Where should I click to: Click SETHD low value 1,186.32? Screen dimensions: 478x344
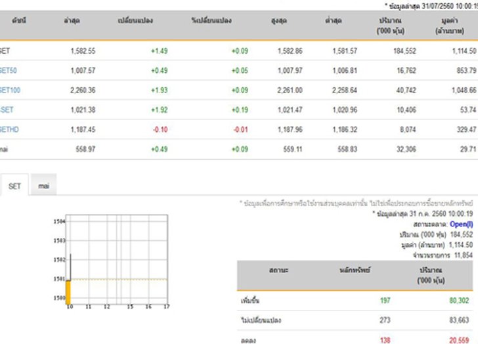tap(345, 129)
